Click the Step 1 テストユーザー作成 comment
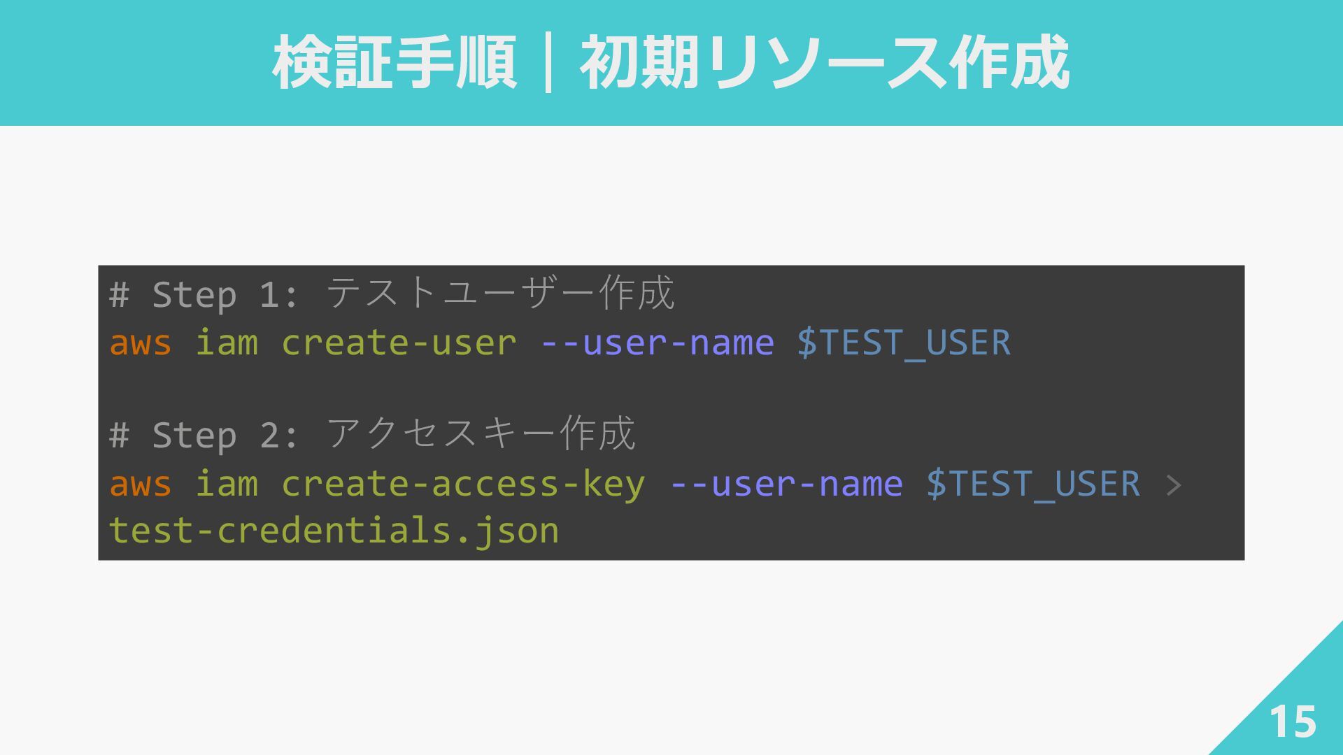 [392, 294]
